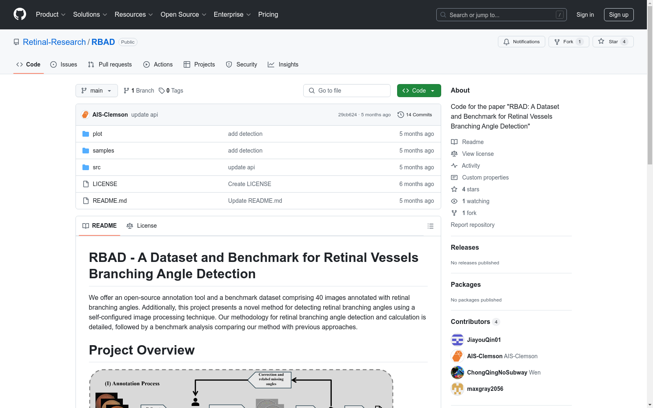Image resolution: width=653 pixels, height=408 pixels.
Task: Click the eye icon beside 1 watching
Action: 454,201
